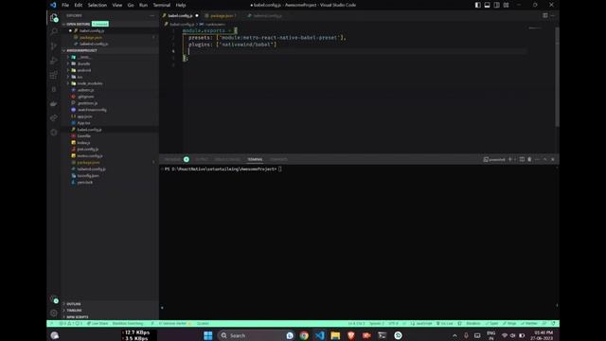Select the PROBLEMS panel tab
The height and width of the screenshot is (341, 606).
(172, 159)
